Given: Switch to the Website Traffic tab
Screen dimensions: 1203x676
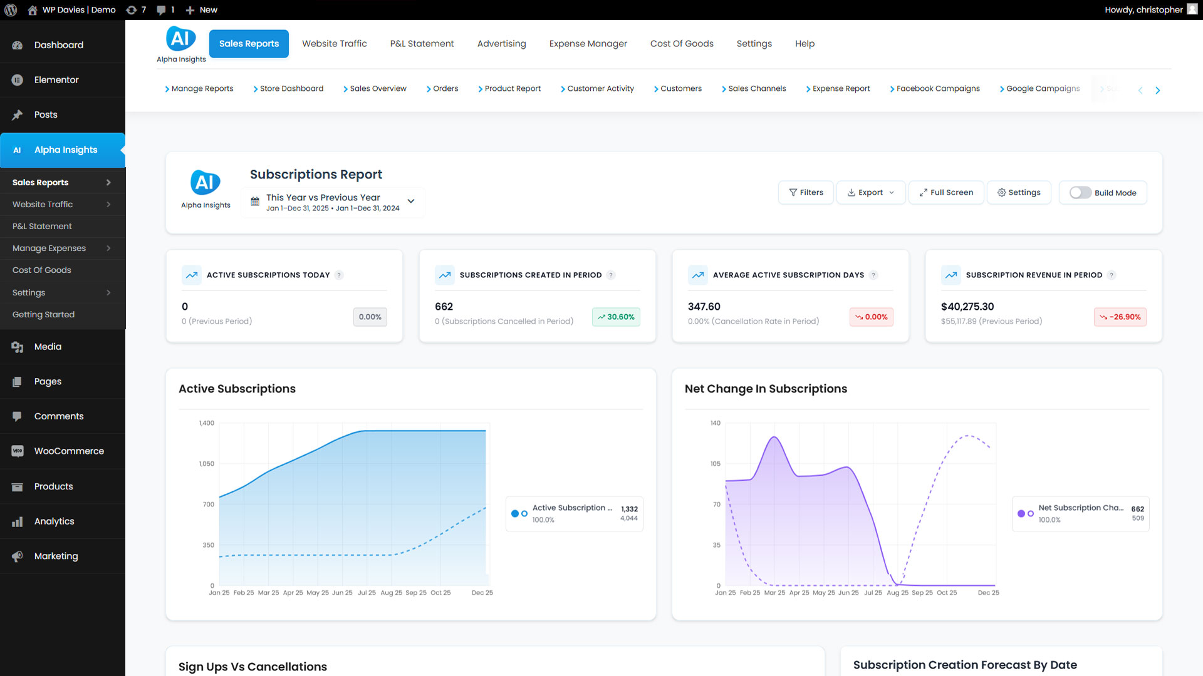Looking at the screenshot, I should tap(334, 44).
